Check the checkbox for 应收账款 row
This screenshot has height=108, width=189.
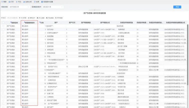(3, 39)
